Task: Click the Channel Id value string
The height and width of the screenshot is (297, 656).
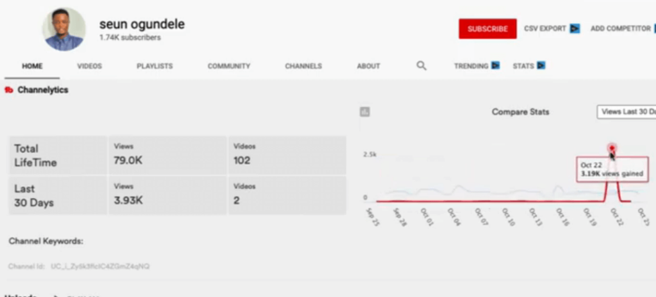Action: (x=100, y=266)
